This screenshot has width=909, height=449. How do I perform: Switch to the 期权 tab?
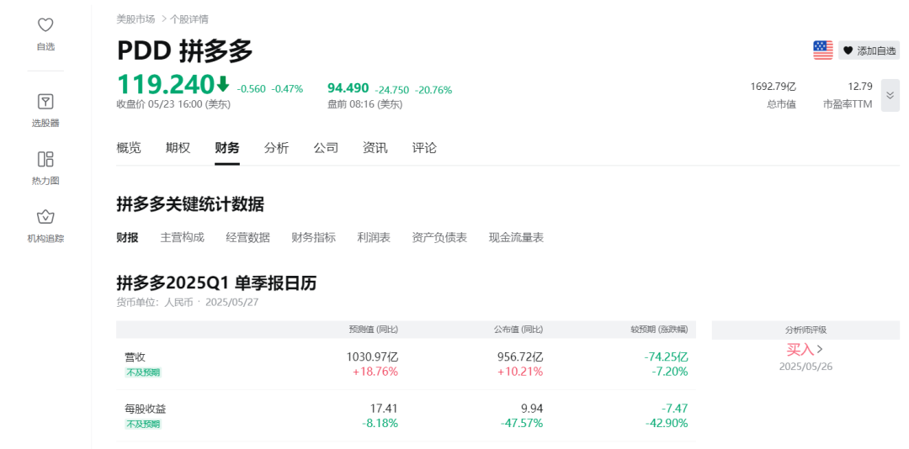point(178,148)
